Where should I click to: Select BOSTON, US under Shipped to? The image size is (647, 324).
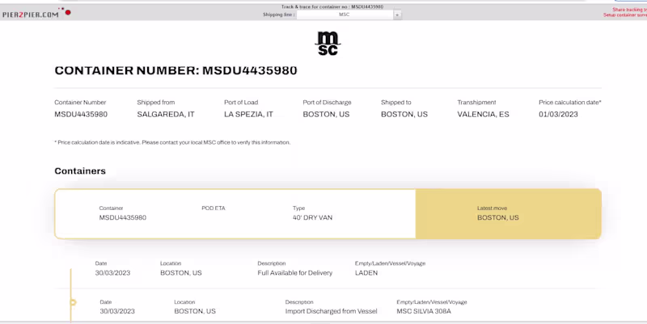click(x=404, y=114)
